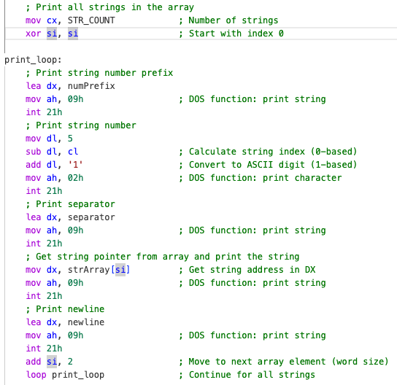Viewport: 397px width, 385px height.
Task: Click the comment "; Number of strings"
Action: pyautogui.click(x=228, y=20)
